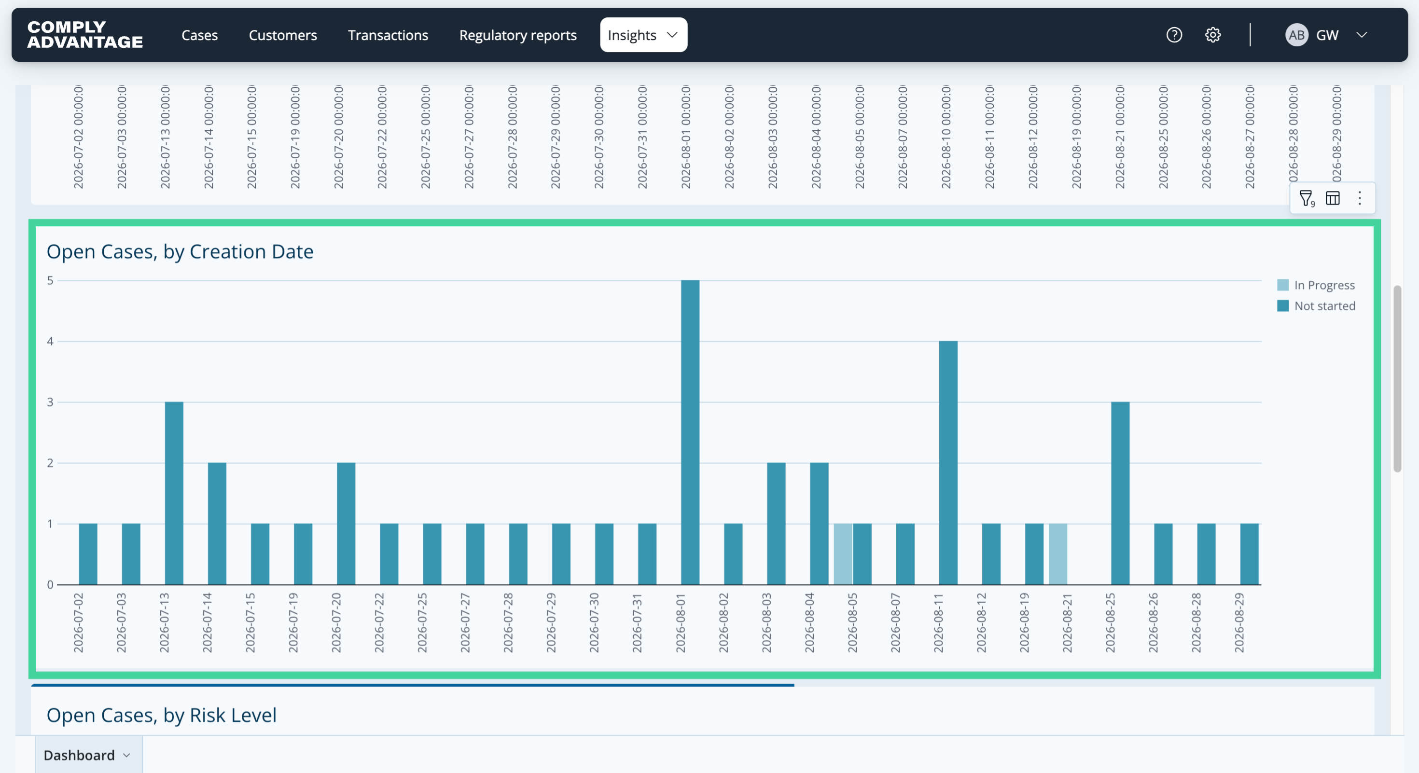Click the 2026-08-29 axis label
Screen dimensions: 1419x773
[x=1239, y=622]
